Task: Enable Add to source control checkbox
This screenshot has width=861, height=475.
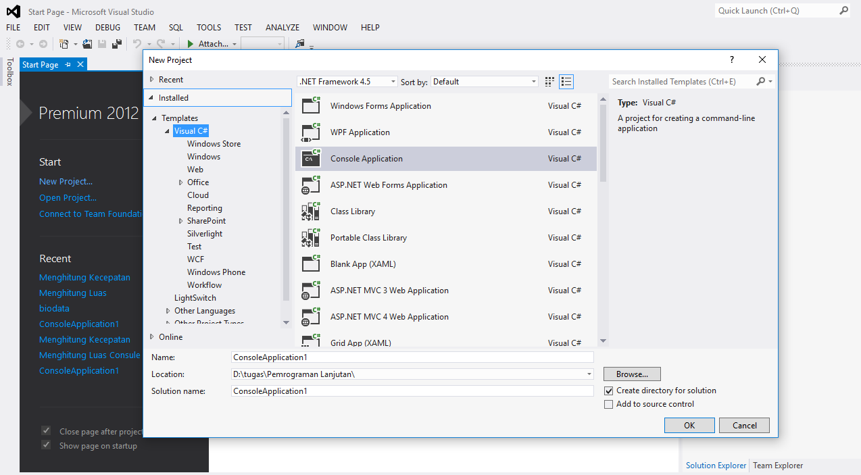Action: (x=609, y=404)
